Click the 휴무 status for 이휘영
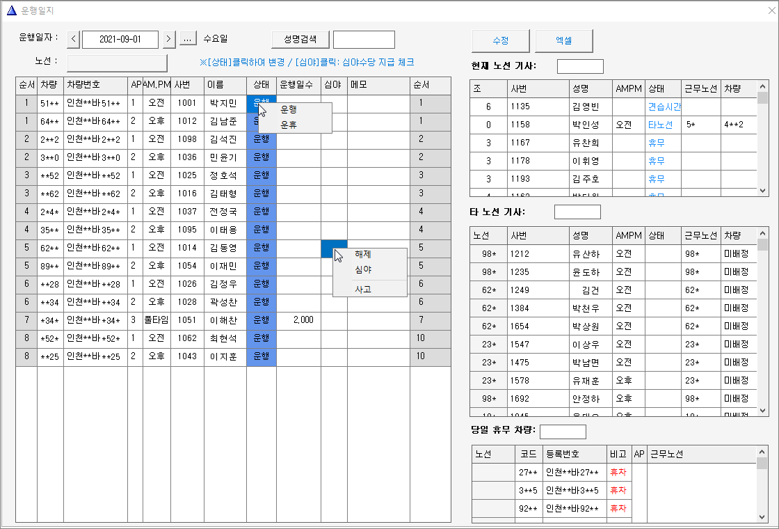 (x=664, y=161)
